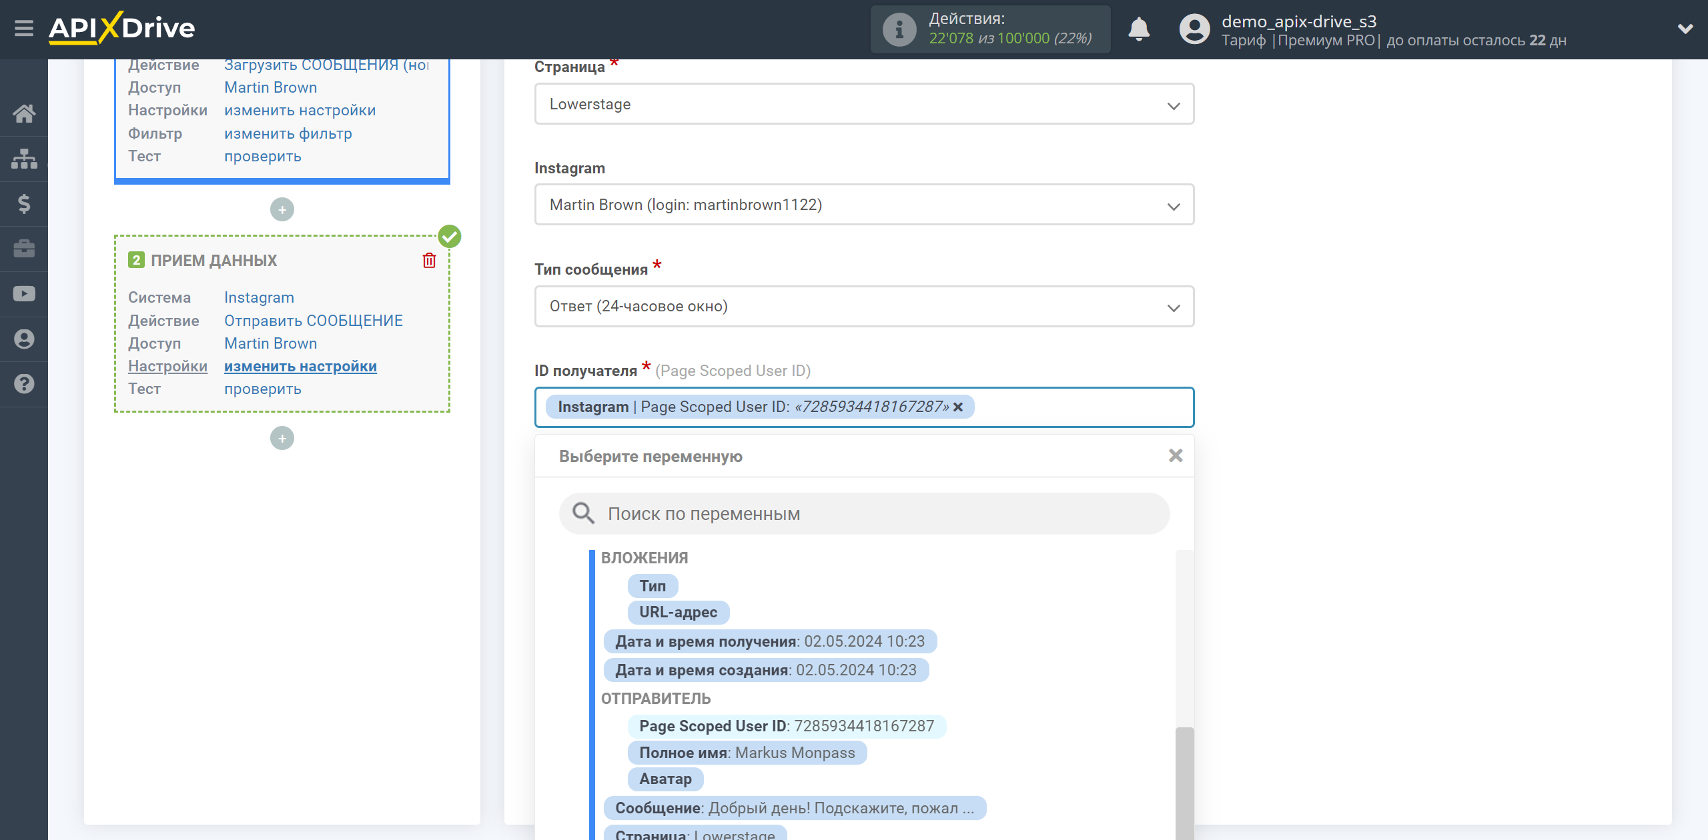Select Полное имя Markus Monpass variable
The image size is (1708, 840).
(x=747, y=753)
